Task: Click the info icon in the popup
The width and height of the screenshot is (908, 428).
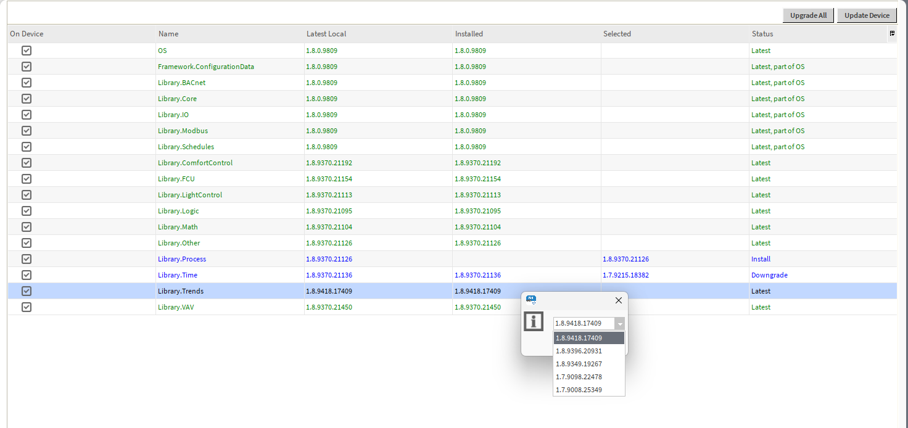Action: pyautogui.click(x=533, y=321)
